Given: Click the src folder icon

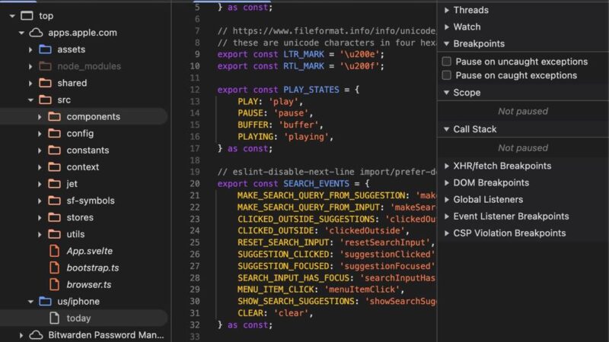Looking at the screenshot, I should tap(45, 100).
